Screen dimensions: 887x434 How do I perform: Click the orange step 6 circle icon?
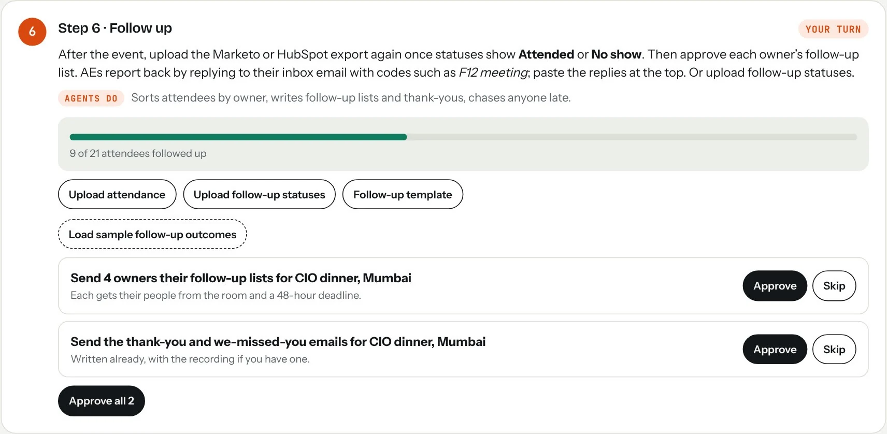tap(32, 32)
